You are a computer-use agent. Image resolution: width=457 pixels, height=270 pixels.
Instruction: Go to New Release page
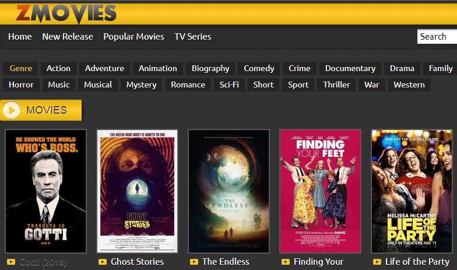click(68, 36)
